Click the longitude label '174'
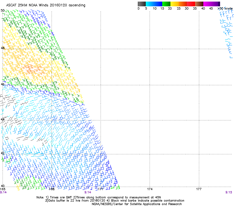The height and width of the screenshot is (206, 234). [150, 189]
